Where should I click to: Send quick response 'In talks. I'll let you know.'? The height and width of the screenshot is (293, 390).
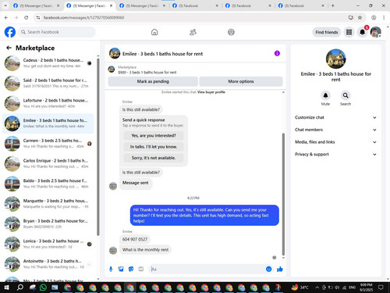[154, 147]
